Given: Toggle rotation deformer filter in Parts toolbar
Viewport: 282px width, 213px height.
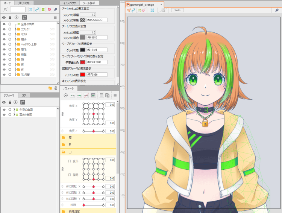Looking at the screenshot, I should 49,9.
